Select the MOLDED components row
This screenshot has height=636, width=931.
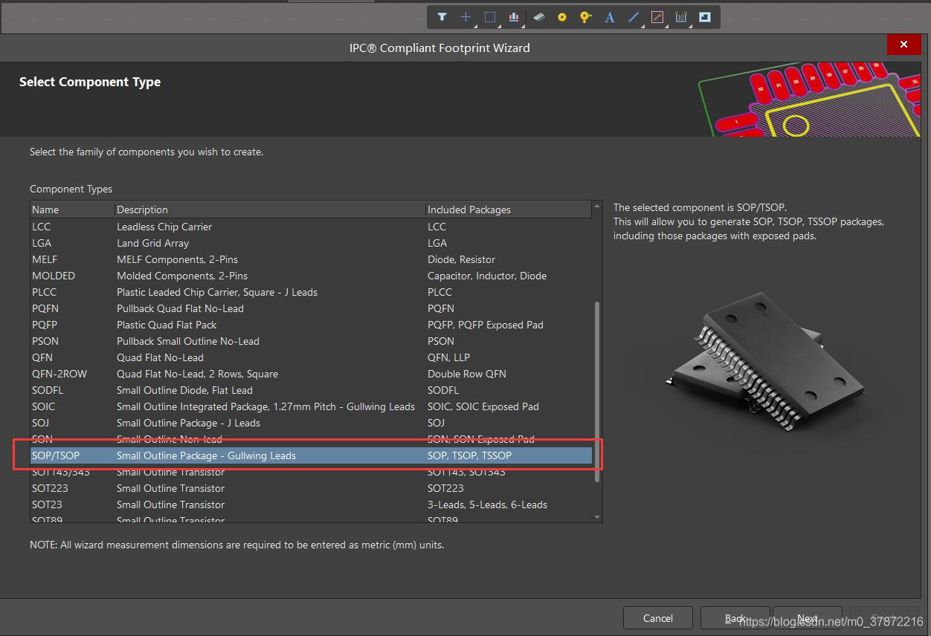coord(311,276)
